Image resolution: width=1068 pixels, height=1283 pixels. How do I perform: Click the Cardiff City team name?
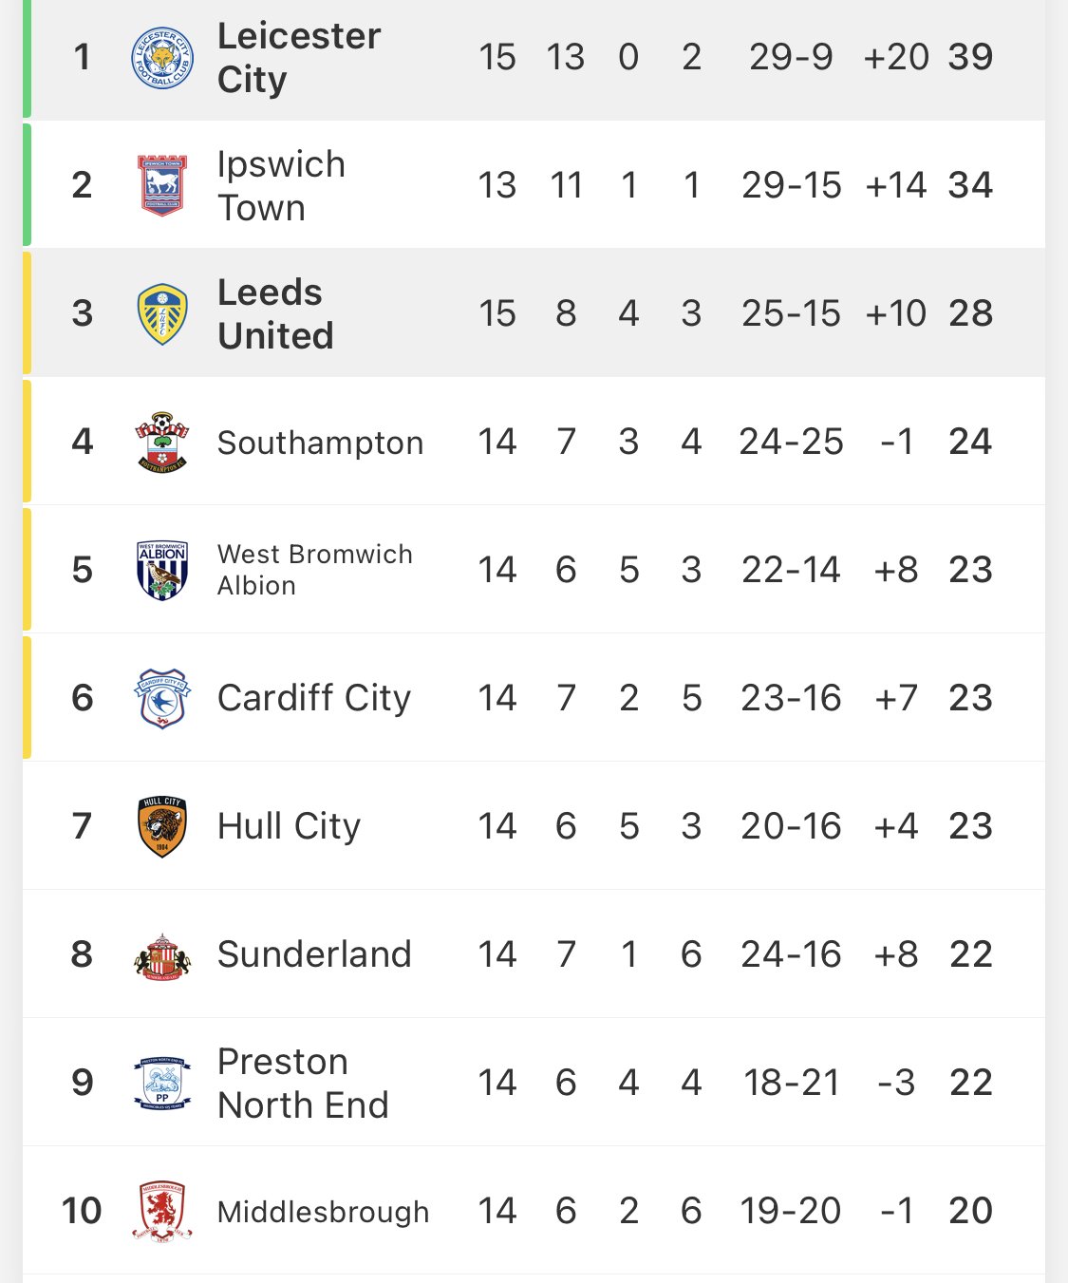pyautogui.click(x=314, y=698)
